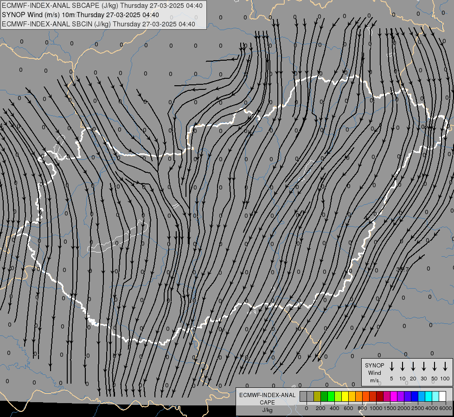Click the 800 tick label in the CAPE legend
This screenshot has width=454, height=417.
tap(362, 408)
